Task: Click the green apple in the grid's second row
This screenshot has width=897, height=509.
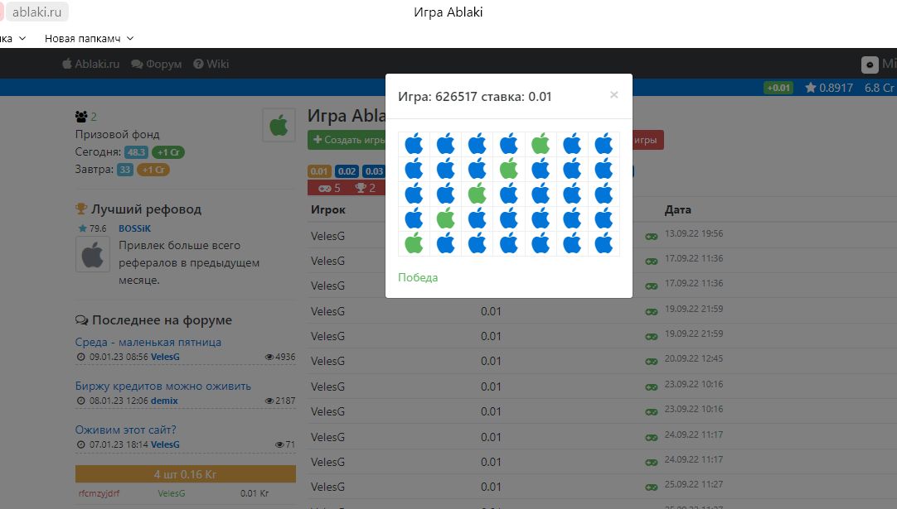Action: click(508, 169)
